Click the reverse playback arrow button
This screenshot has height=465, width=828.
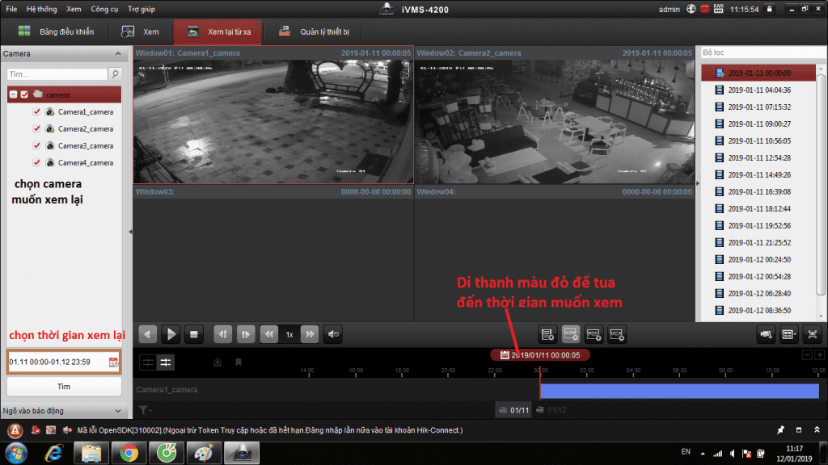148,333
